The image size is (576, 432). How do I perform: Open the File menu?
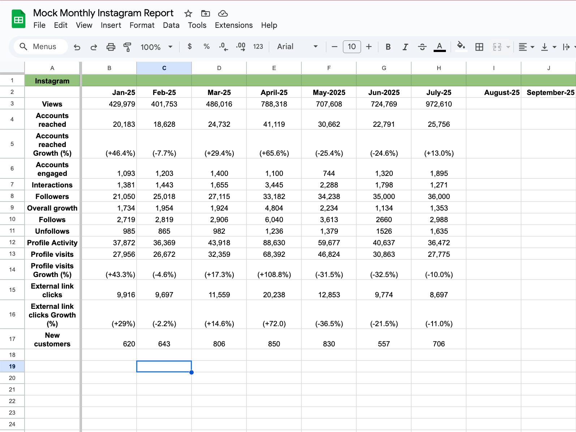pyautogui.click(x=39, y=25)
